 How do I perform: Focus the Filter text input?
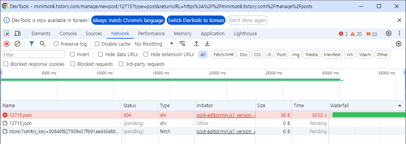(33, 55)
